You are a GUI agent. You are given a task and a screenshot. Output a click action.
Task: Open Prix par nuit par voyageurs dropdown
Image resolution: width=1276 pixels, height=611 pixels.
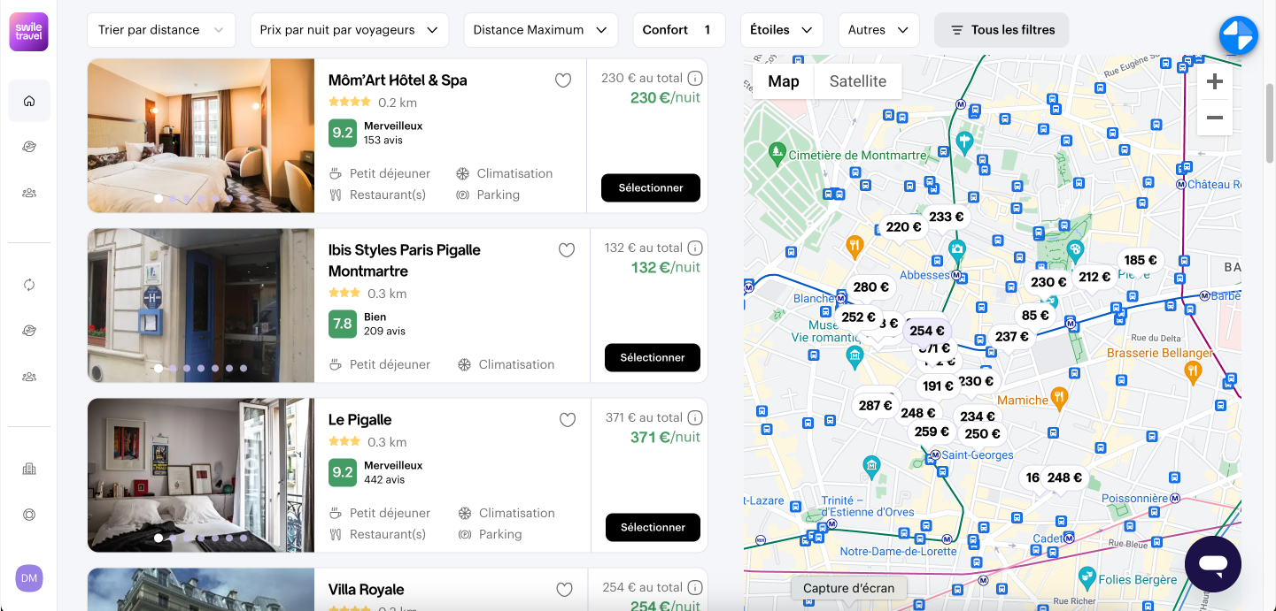point(349,30)
